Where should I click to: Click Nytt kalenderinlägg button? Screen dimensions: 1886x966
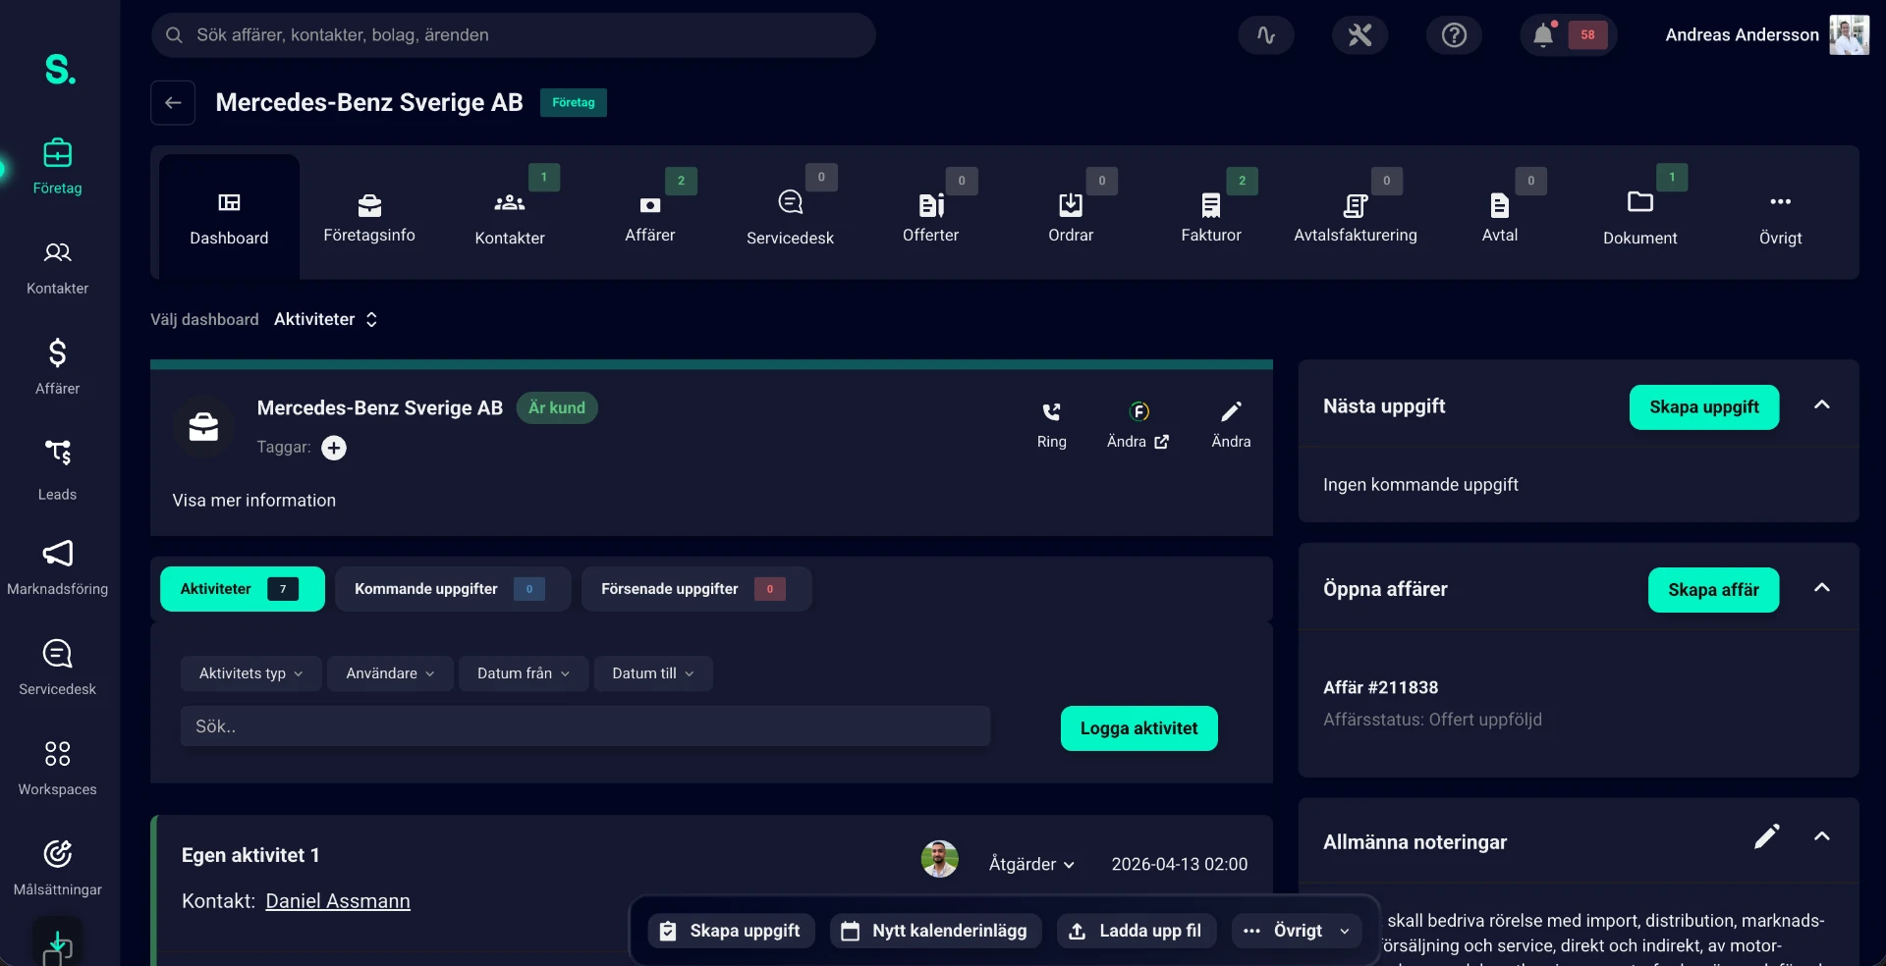coord(936,931)
